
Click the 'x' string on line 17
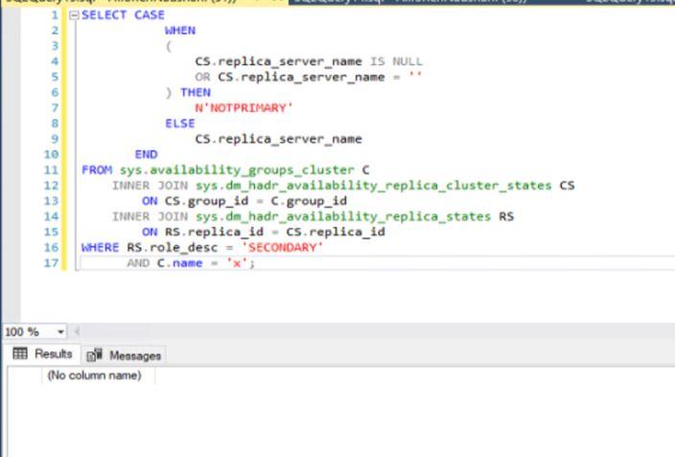pos(237,263)
